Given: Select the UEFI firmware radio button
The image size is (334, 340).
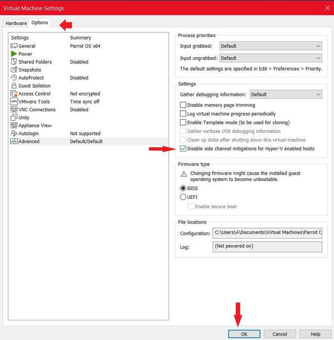Looking at the screenshot, I should 183,197.
